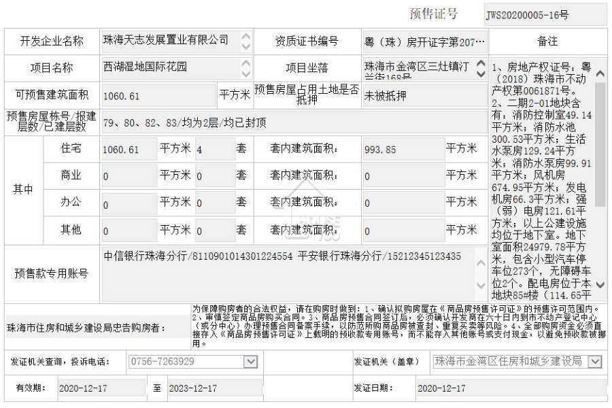Viewport: 612px width, 408px height.
Task: Click down arrow of remarks scrollbar
Action: [x=600, y=285]
